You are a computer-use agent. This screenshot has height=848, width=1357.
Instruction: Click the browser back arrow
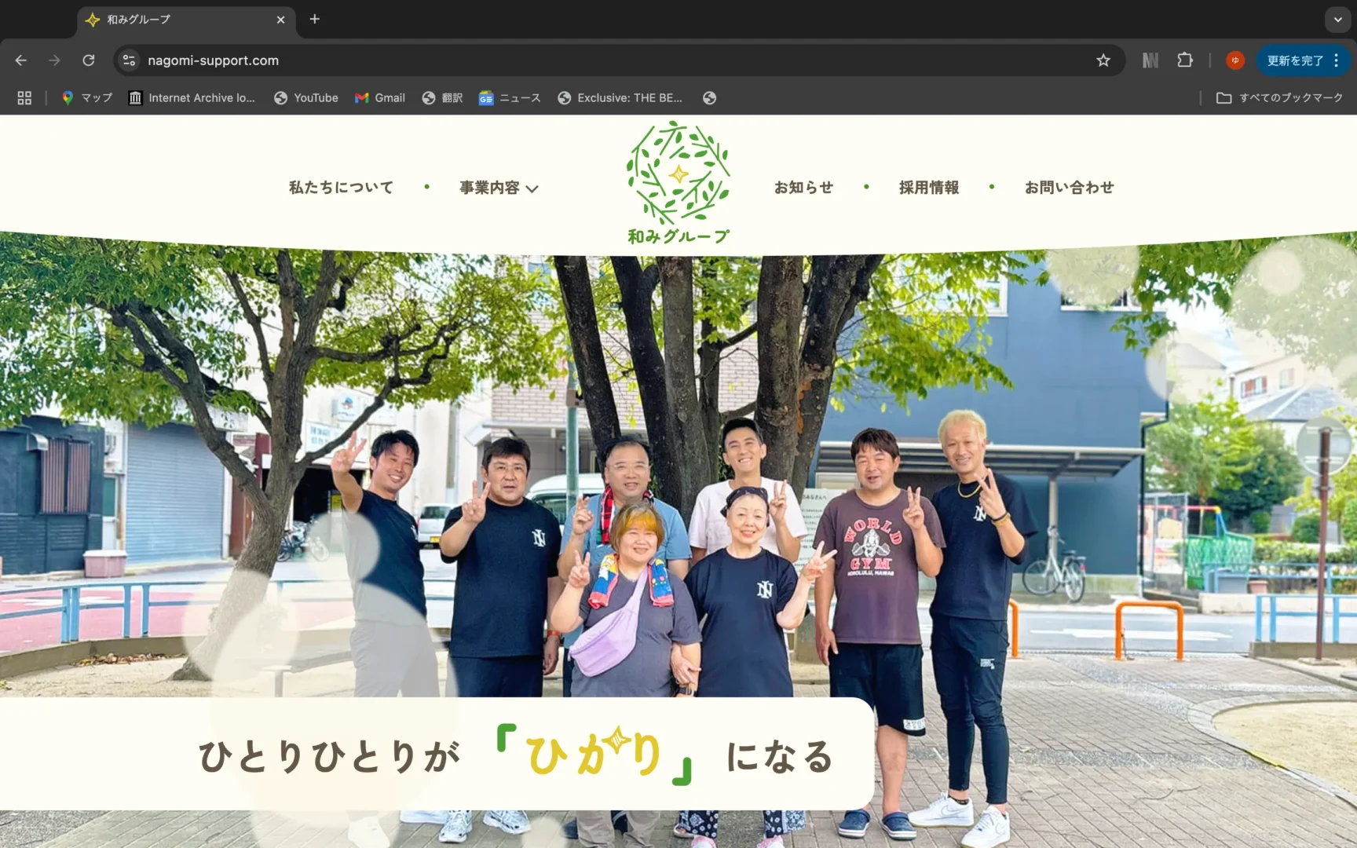21,60
